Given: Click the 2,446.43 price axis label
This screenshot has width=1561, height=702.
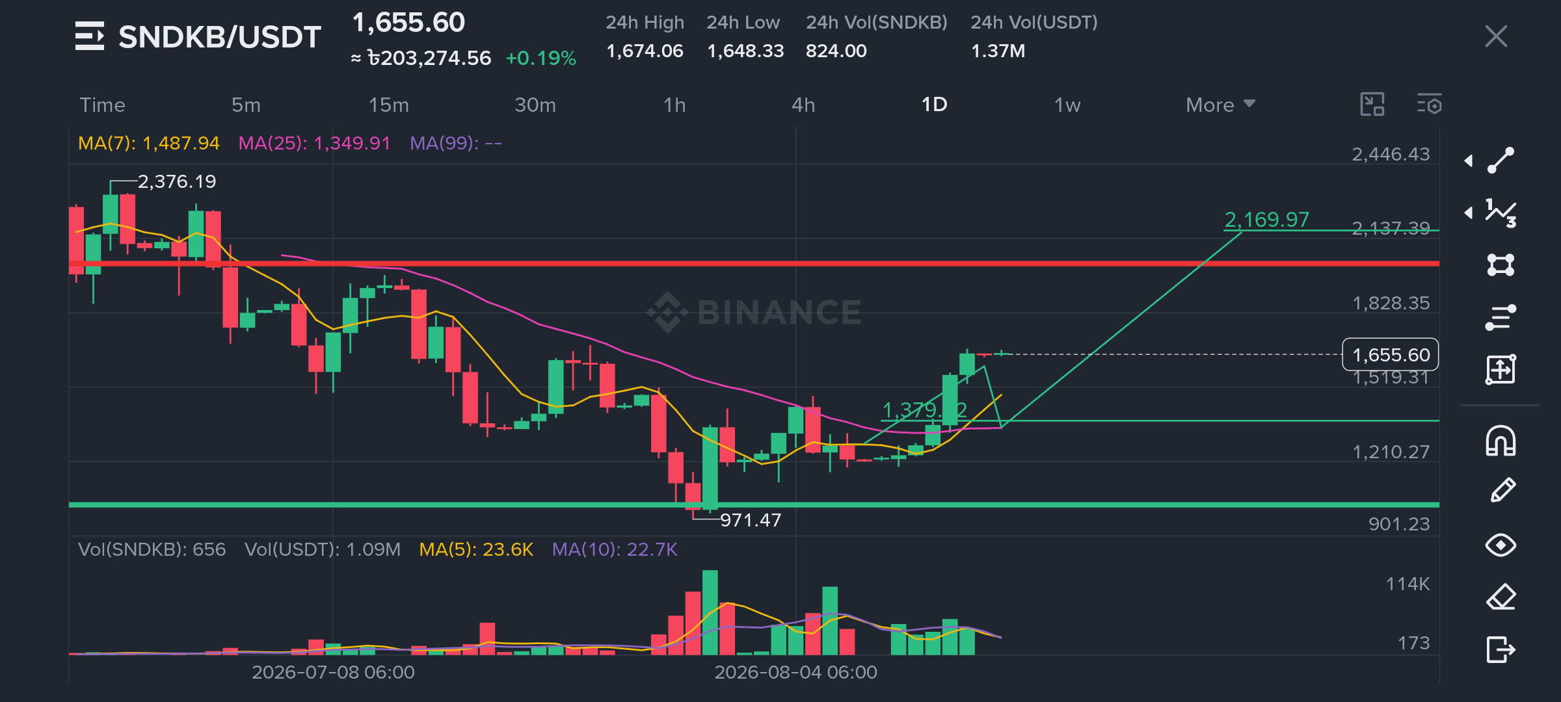Looking at the screenshot, I should [1391, 154].
